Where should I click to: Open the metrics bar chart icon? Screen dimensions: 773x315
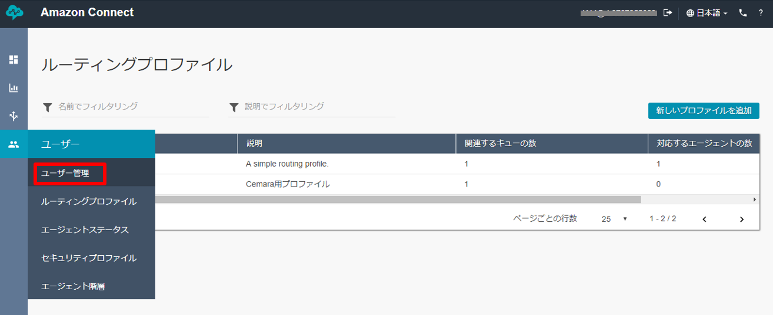pos(14,88)
